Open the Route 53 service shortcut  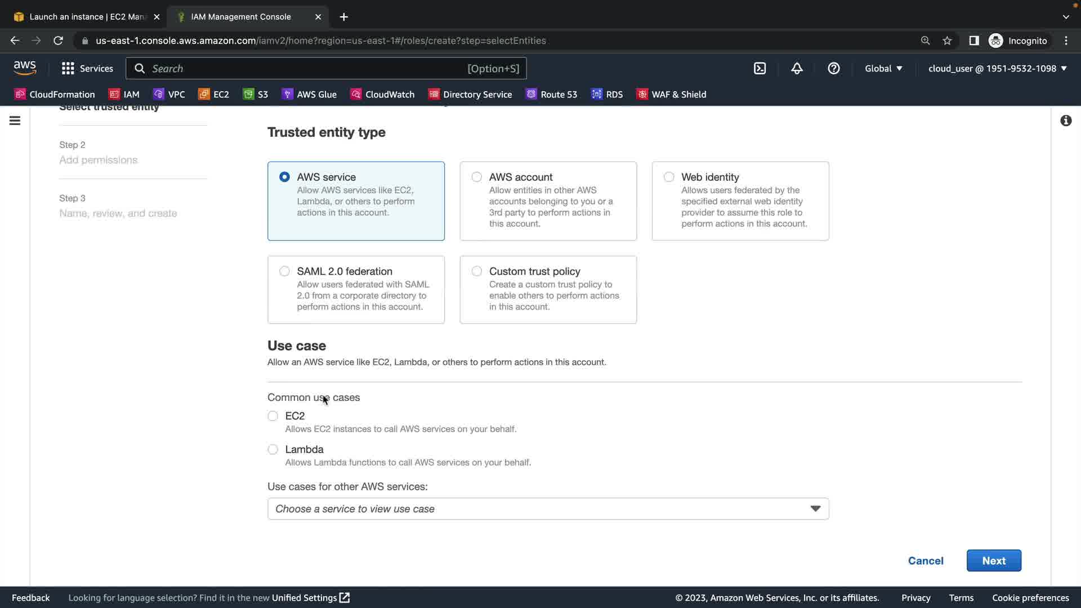551,94
